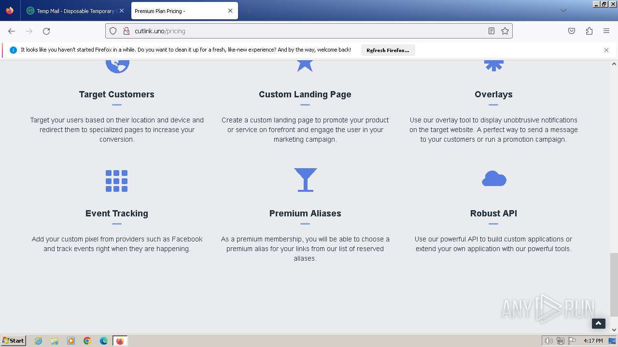Viewport: 618px width, 347px height.
Task: Click the system clock showing 4:17 PM
Action: click(593, 341)
